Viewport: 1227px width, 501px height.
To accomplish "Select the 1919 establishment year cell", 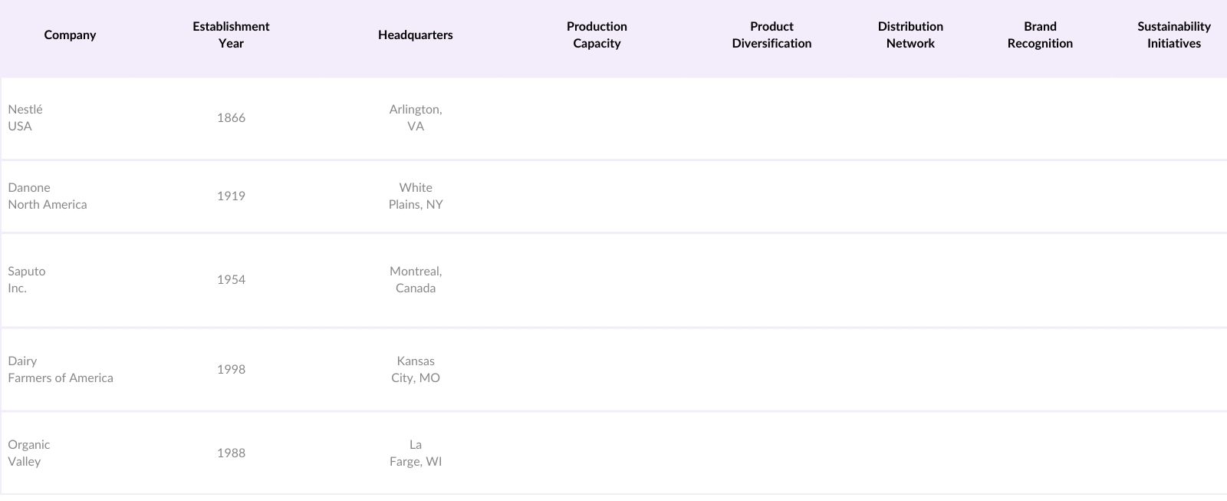I will [231, 196].
